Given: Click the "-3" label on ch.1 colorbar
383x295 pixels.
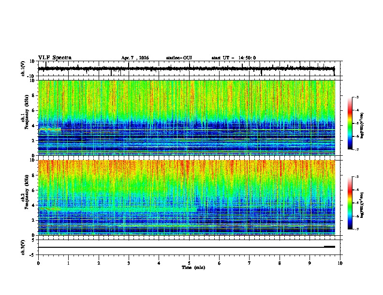Looking at the screenshot, I should 356,97.
